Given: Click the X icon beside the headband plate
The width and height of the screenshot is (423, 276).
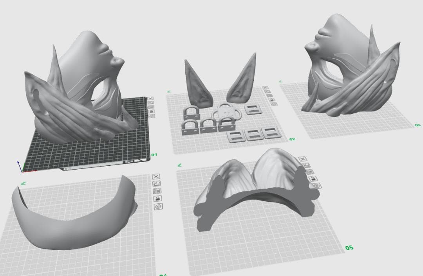Looking at the screenshot, I should coord(155,177).
